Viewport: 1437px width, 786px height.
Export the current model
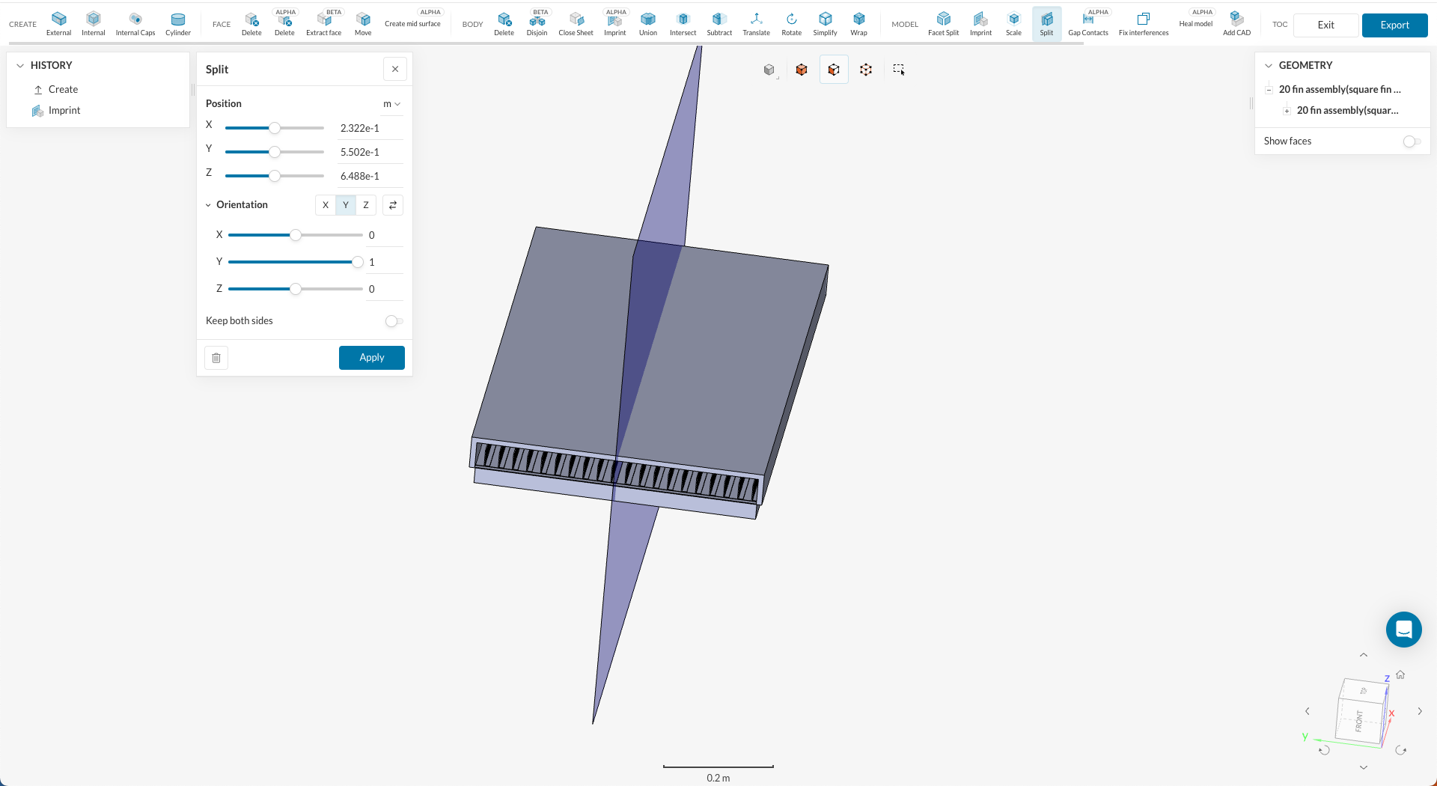coord(1394,25)
